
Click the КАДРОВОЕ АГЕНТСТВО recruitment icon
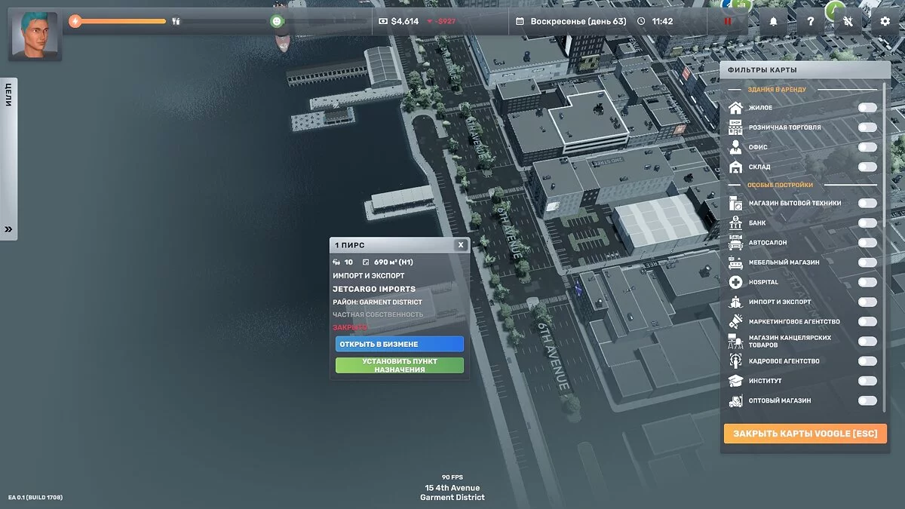tap(735, 361)
